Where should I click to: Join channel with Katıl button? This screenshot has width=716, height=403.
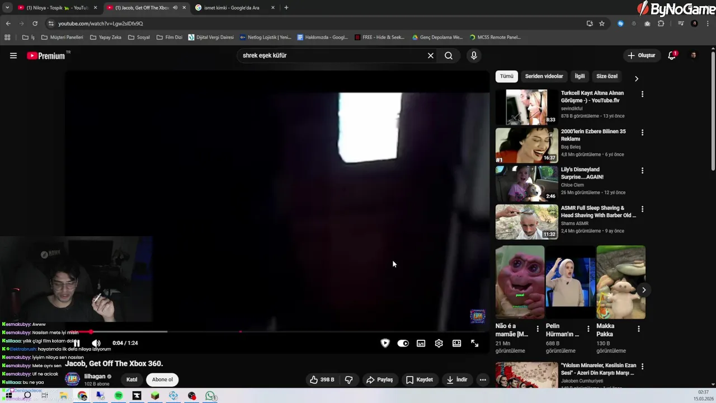tap(132, 379)
